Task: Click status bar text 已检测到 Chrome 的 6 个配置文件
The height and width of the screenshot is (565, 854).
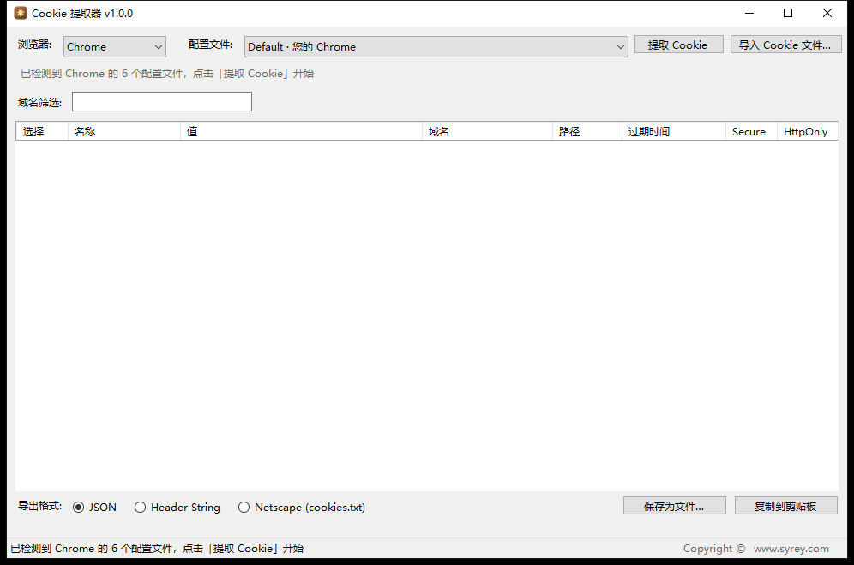Action: click(x=157, y=548)
